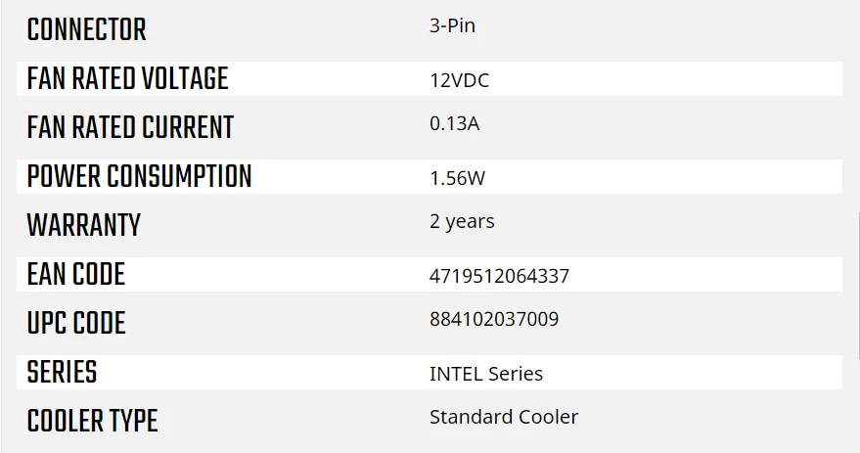The height and width of the screenshot is (453, 860).
Task: Select EAN number 4719512064337
Action: (x=499, y=277)
